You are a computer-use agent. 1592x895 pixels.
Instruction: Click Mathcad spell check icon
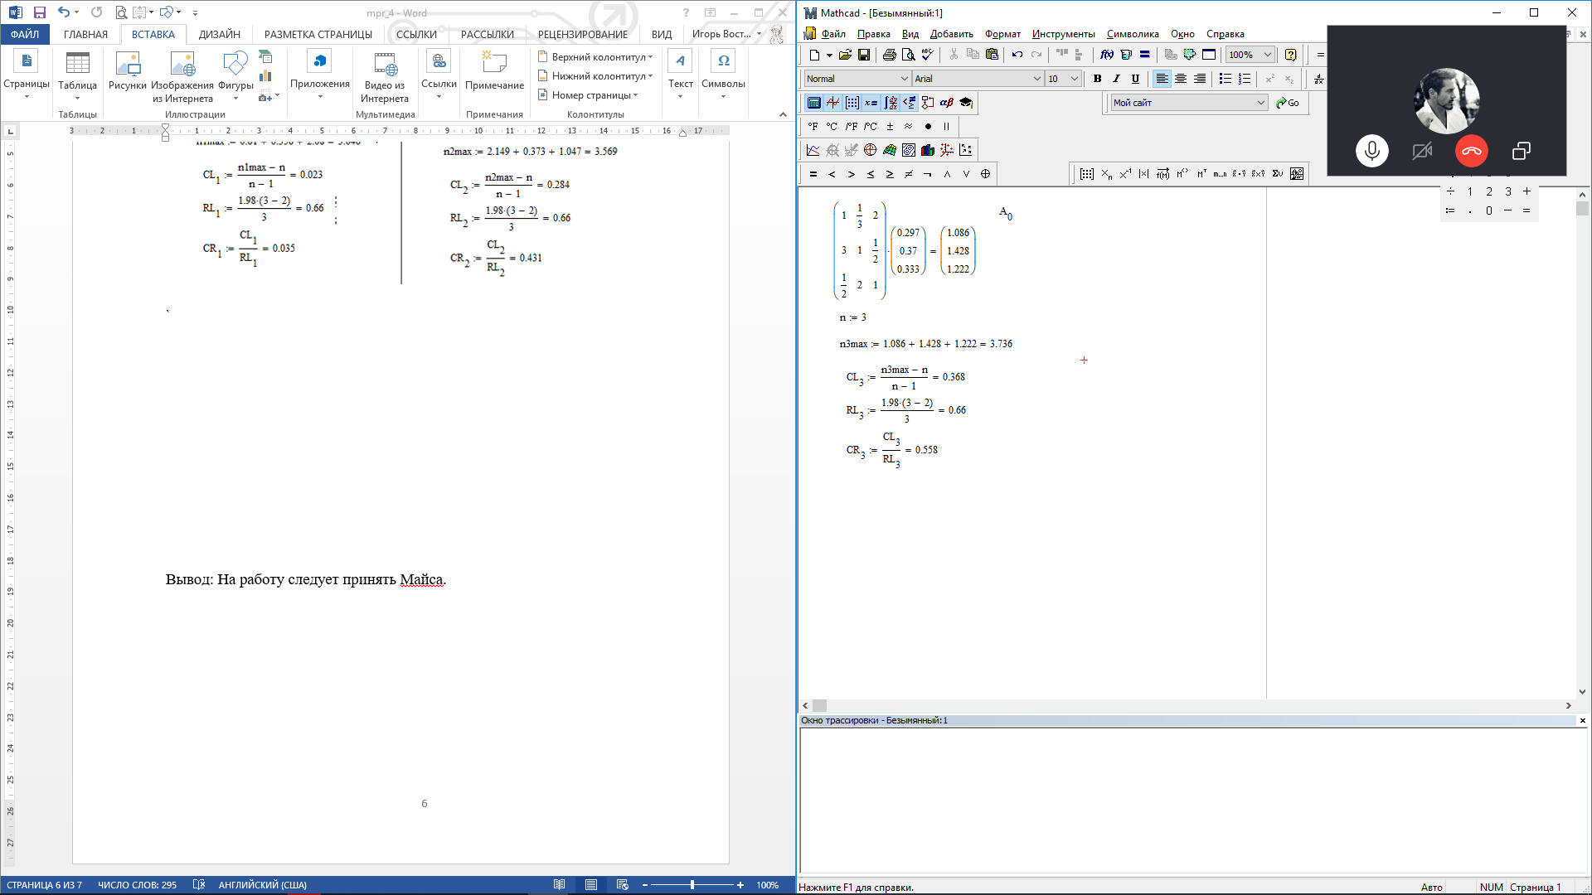(x=927, y=55)
